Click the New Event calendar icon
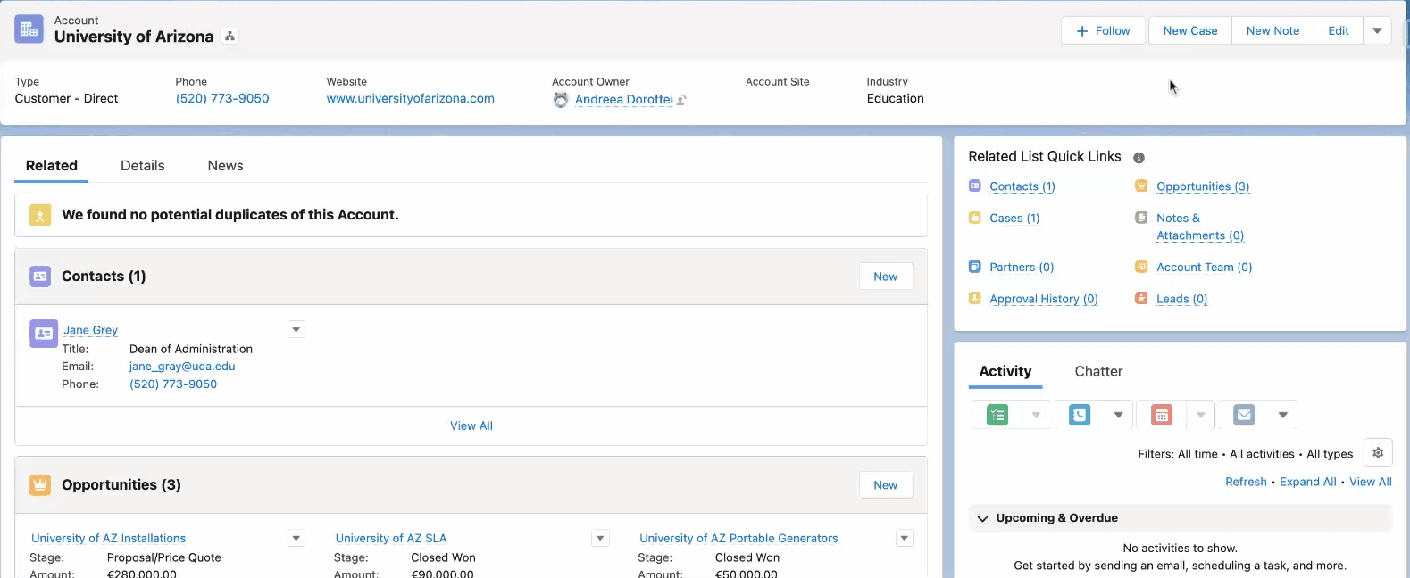 [1162, 415]
